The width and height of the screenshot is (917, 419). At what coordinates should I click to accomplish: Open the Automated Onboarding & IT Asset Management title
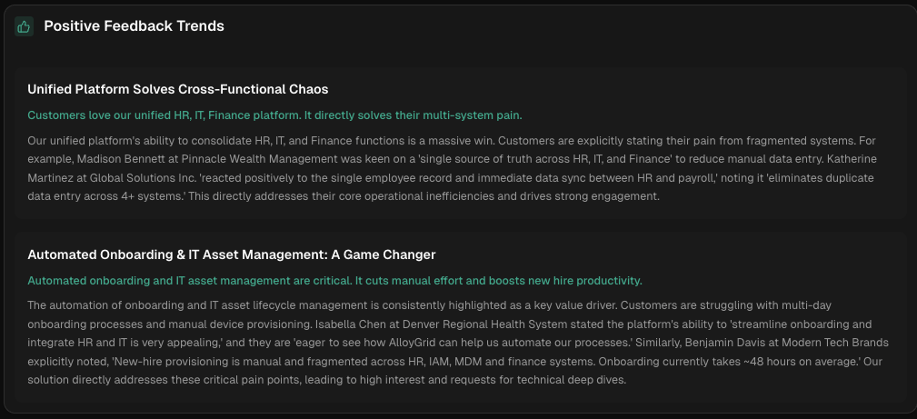pyautogui.click(x=232, y=254)
